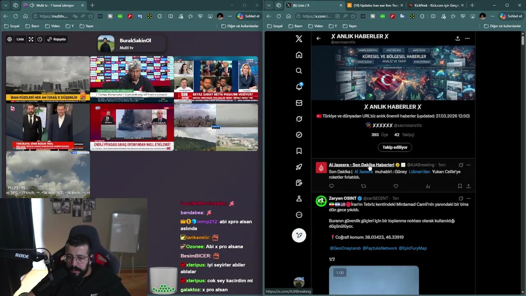Open Multi tv settings gear
The height and width of the screenshot is (296, 526).
pos(9,39)
